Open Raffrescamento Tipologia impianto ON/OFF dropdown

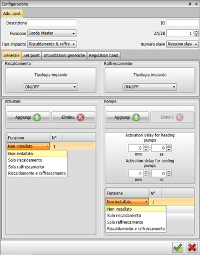[150, 87]
